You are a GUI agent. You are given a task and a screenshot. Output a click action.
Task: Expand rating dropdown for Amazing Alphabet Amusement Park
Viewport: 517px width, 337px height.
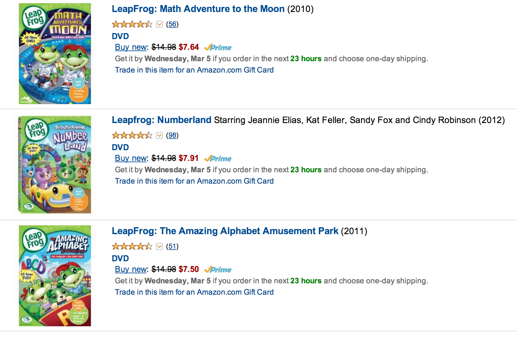coord(159,246)
